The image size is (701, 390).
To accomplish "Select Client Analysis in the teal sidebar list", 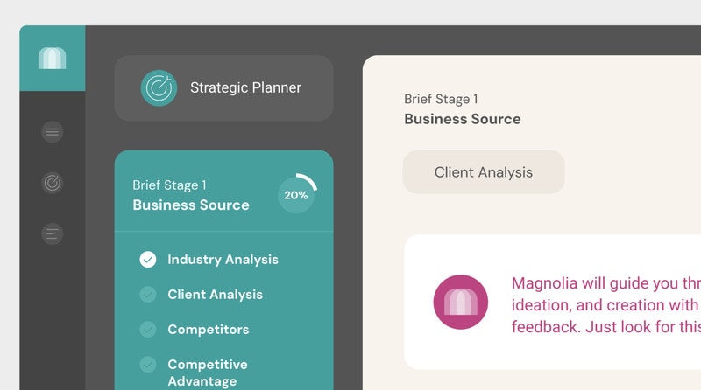I will tap(215, 295).
